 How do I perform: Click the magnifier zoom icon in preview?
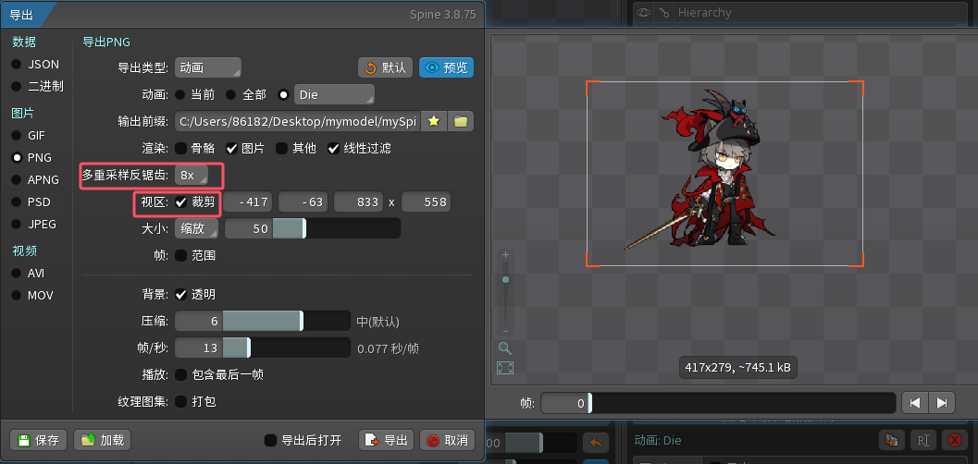(505, 348)
